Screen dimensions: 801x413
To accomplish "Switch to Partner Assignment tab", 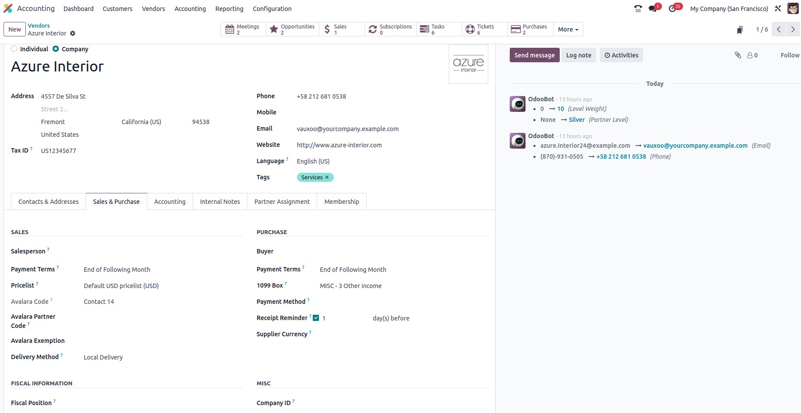I will click(x=282, y=202).
